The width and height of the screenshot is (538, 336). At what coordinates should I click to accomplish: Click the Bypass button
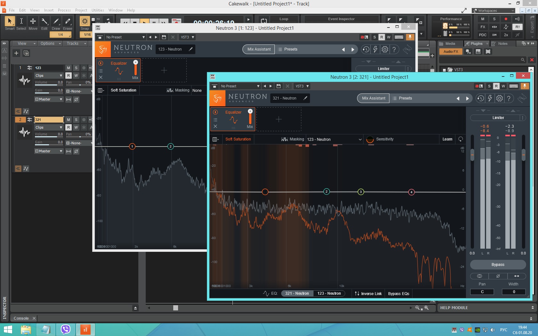[498, 265]
